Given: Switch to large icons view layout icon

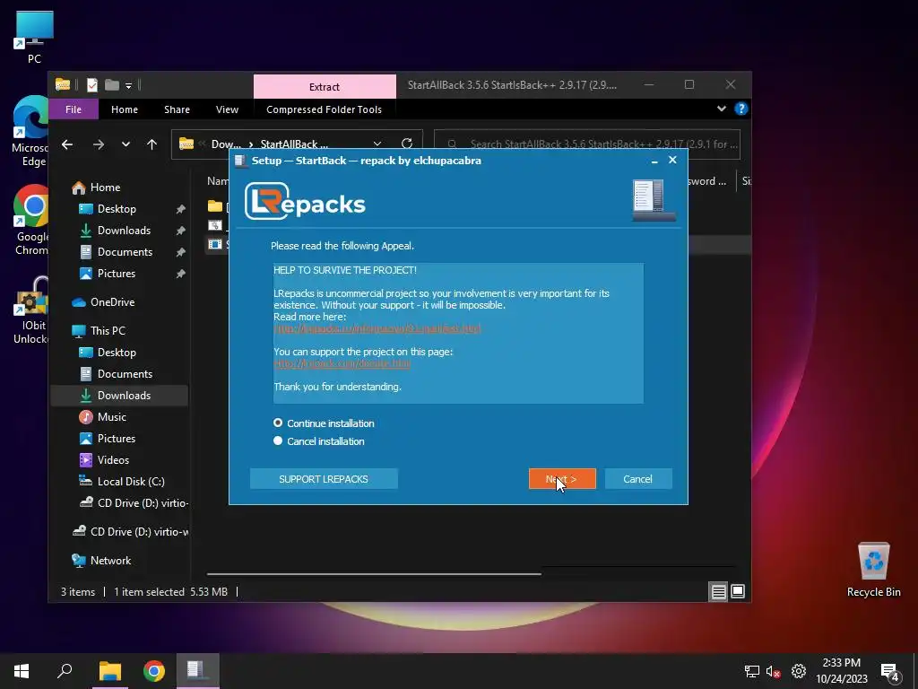Looking at the screenshot, I should tap(738, 592).
